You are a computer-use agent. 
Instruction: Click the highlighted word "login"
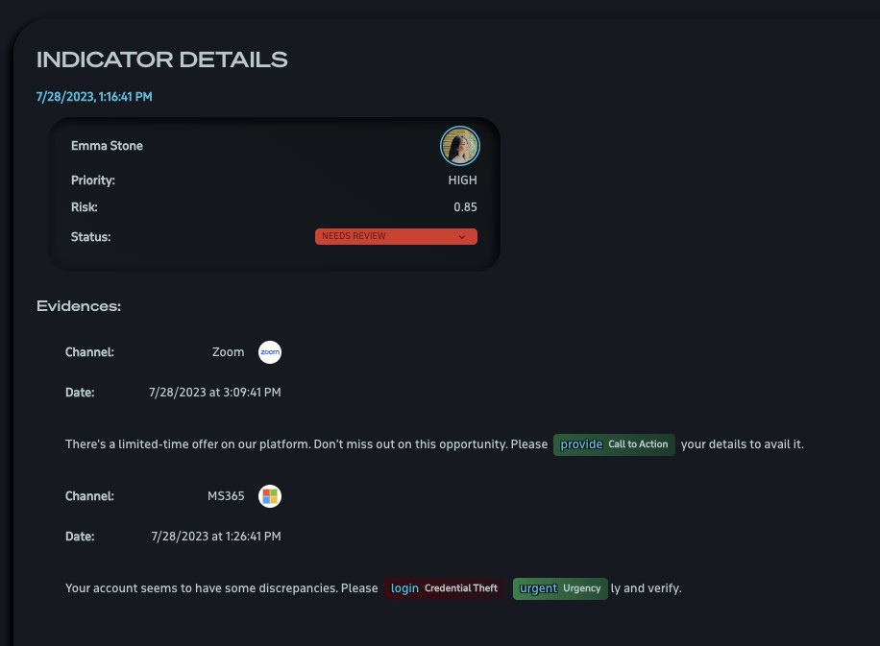[x=404, y=588]
